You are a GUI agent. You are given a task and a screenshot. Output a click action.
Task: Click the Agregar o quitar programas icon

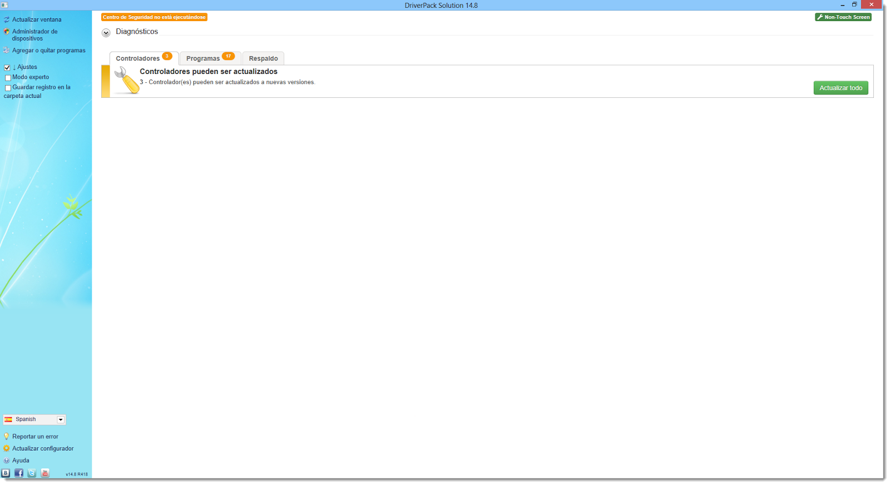click(7, 50)
